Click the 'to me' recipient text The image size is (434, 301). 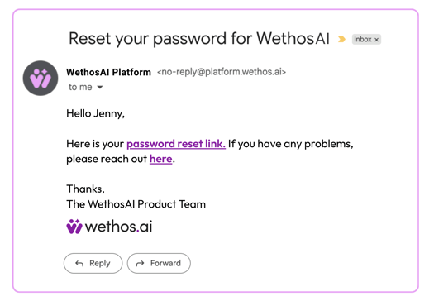pos(80,87)
